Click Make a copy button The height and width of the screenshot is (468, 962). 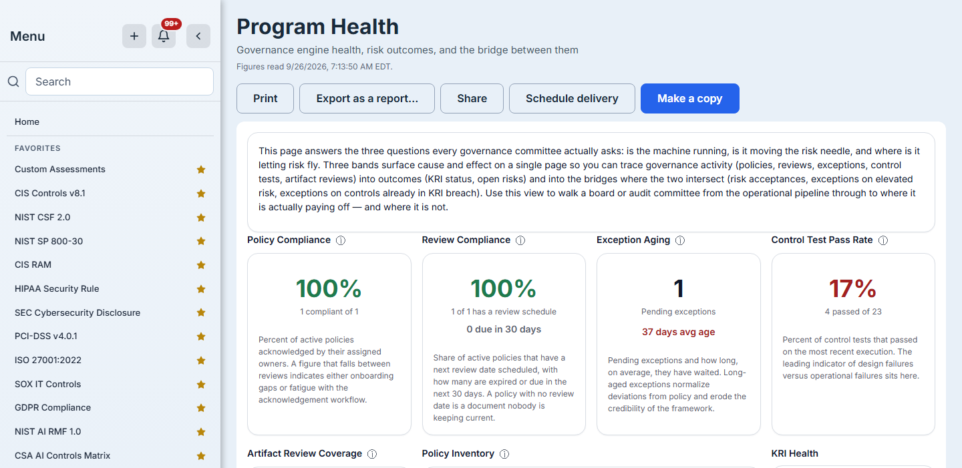(689, 98)
